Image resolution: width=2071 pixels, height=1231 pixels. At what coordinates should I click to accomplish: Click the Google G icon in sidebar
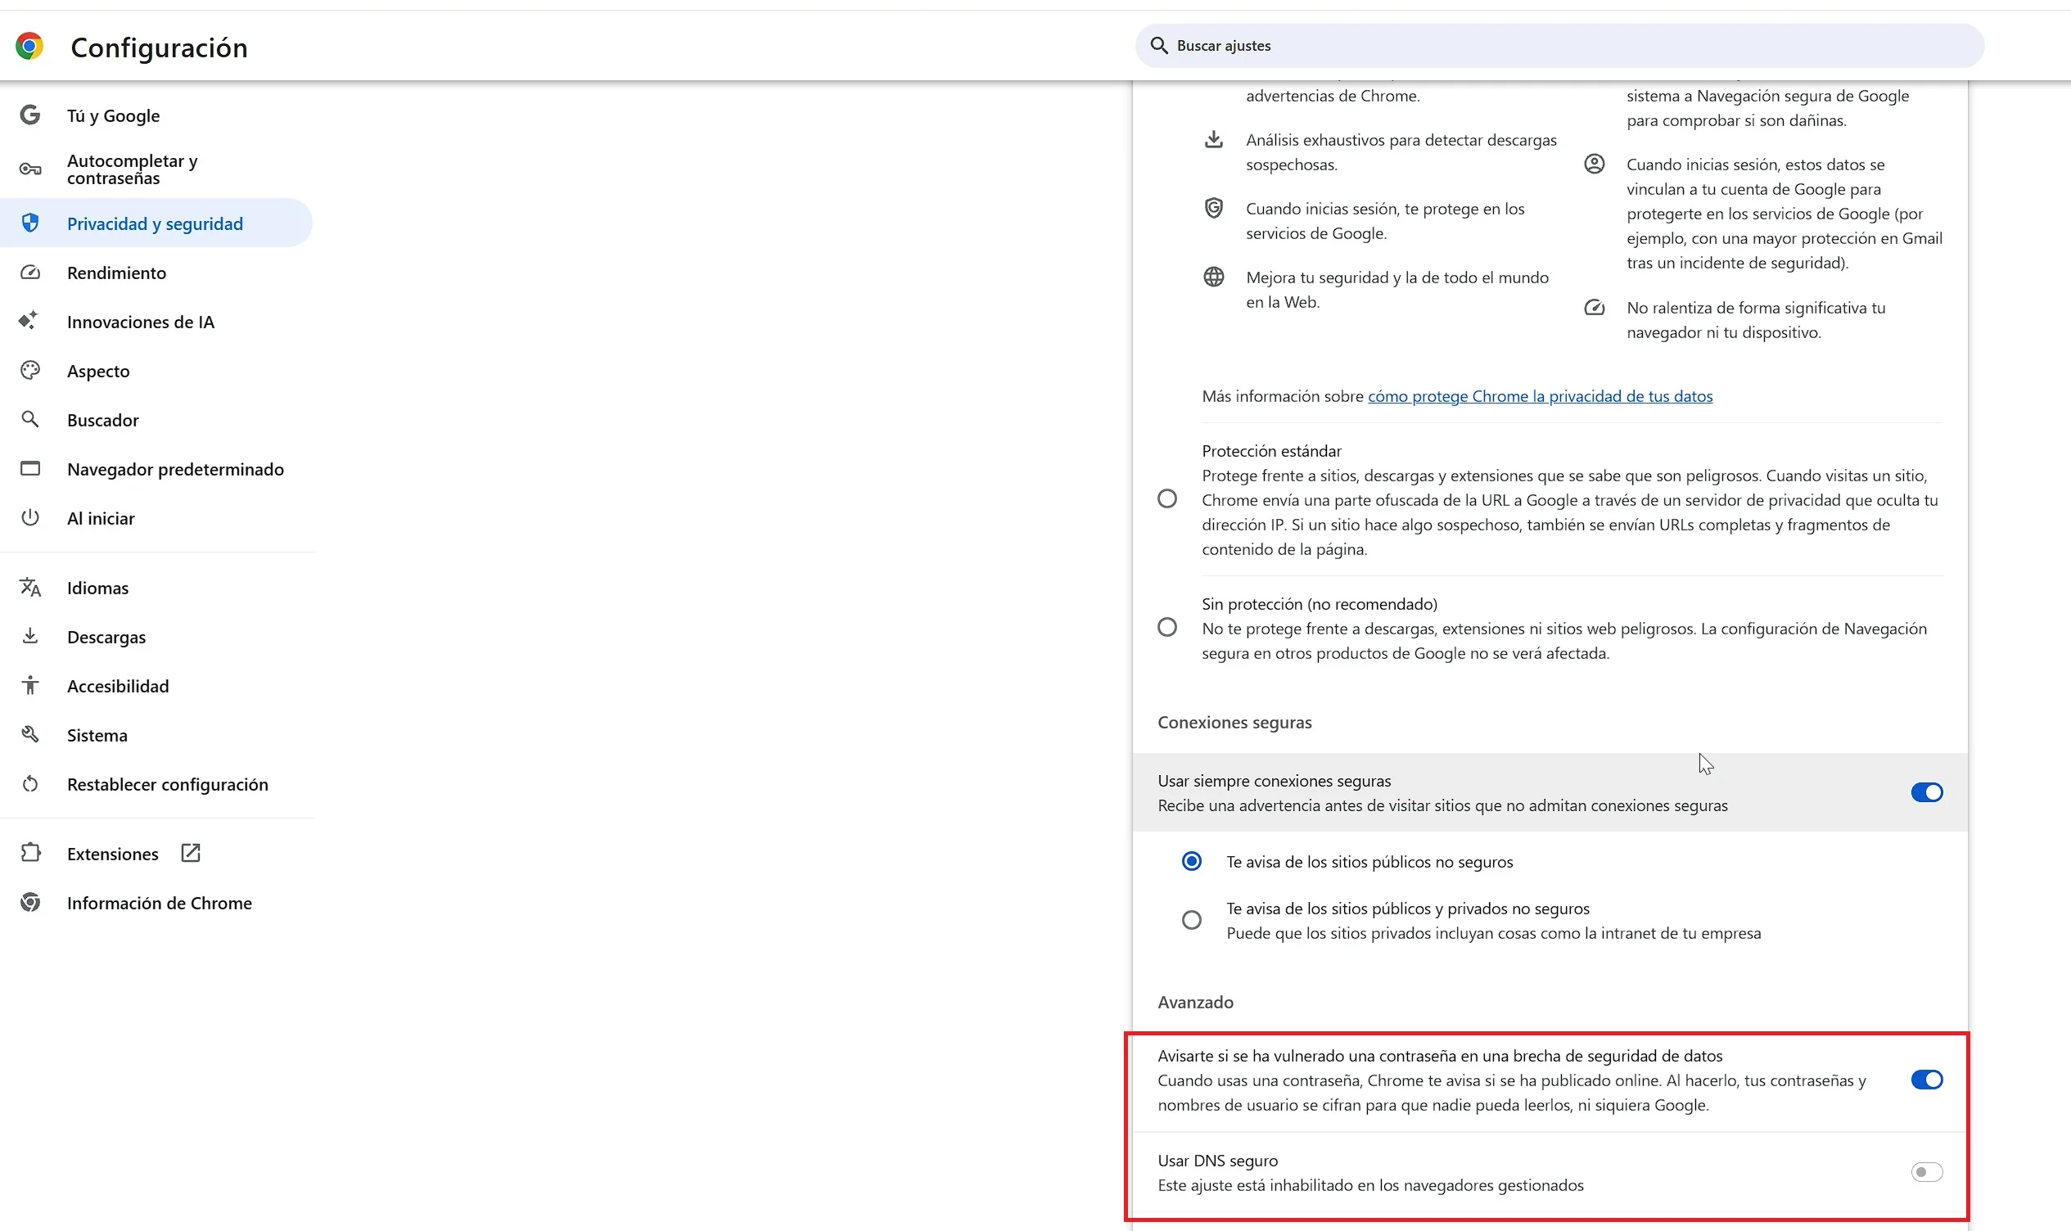pyautogui.click(x=29, y=115)
